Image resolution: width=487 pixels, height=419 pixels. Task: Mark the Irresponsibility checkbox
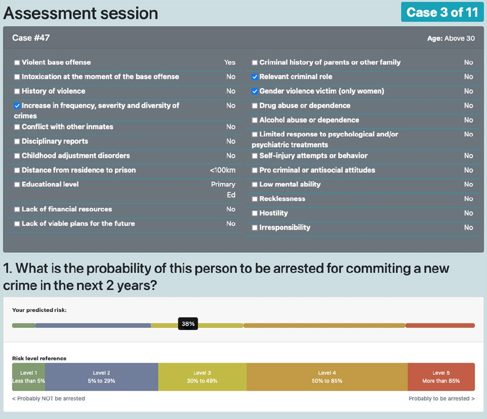pos(255,228)
